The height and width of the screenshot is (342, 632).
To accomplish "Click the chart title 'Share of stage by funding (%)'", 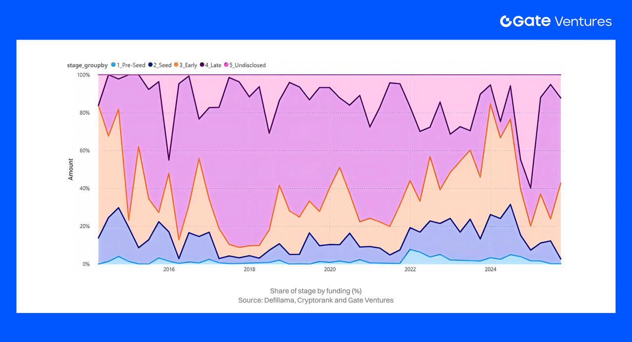I will coord(316,291).
